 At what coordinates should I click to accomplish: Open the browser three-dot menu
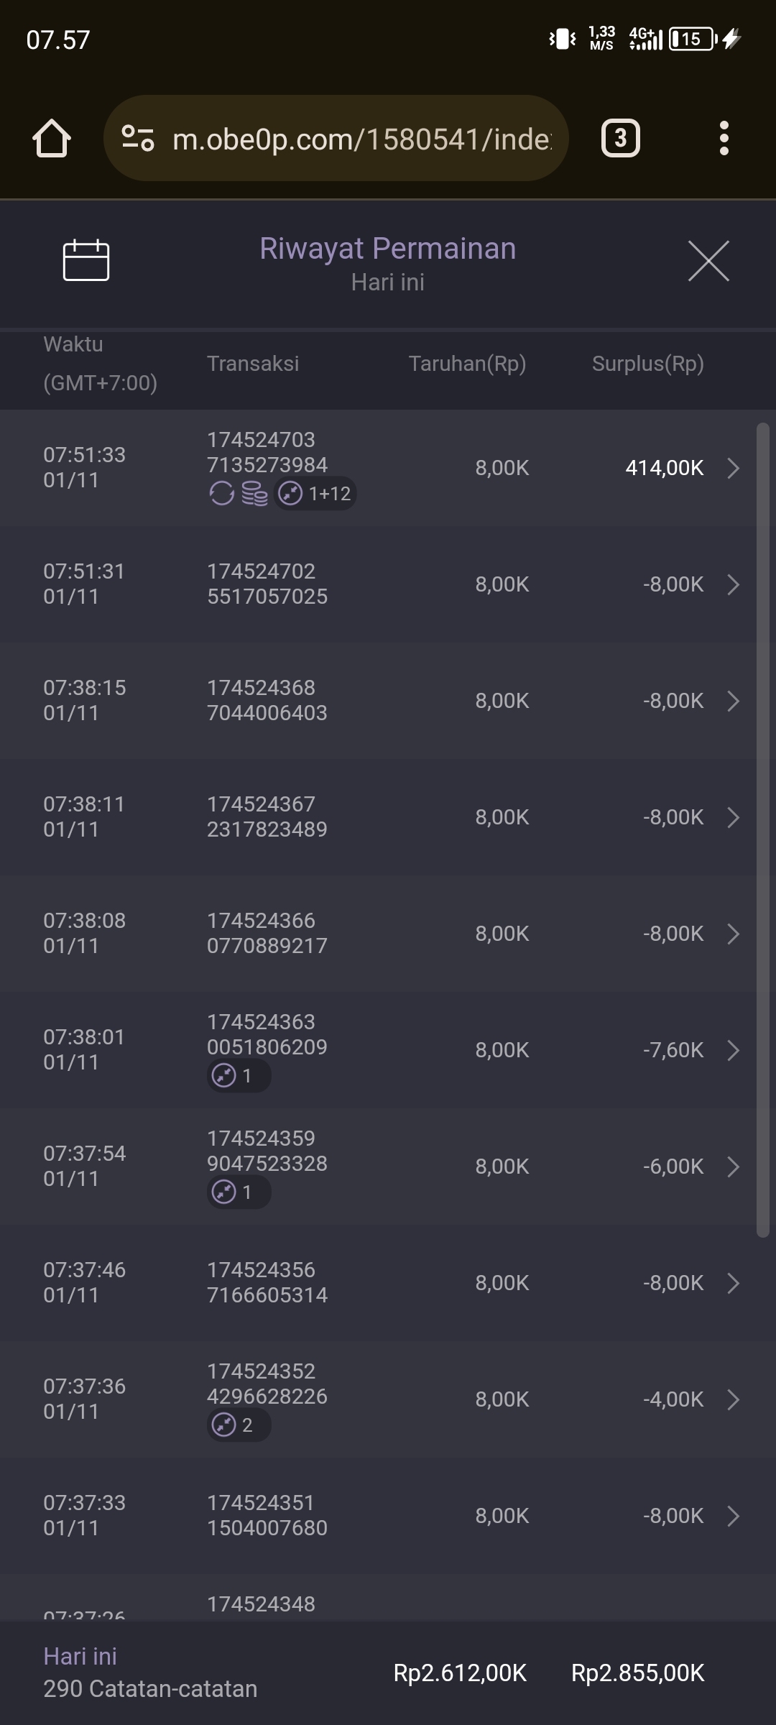(724, 138)
